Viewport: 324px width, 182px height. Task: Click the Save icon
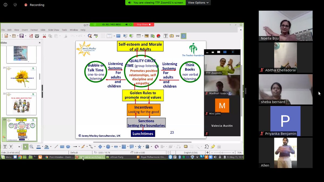22,36
